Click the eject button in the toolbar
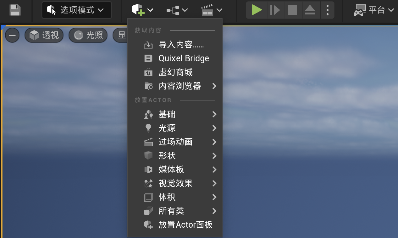 (x=310, y=10)
